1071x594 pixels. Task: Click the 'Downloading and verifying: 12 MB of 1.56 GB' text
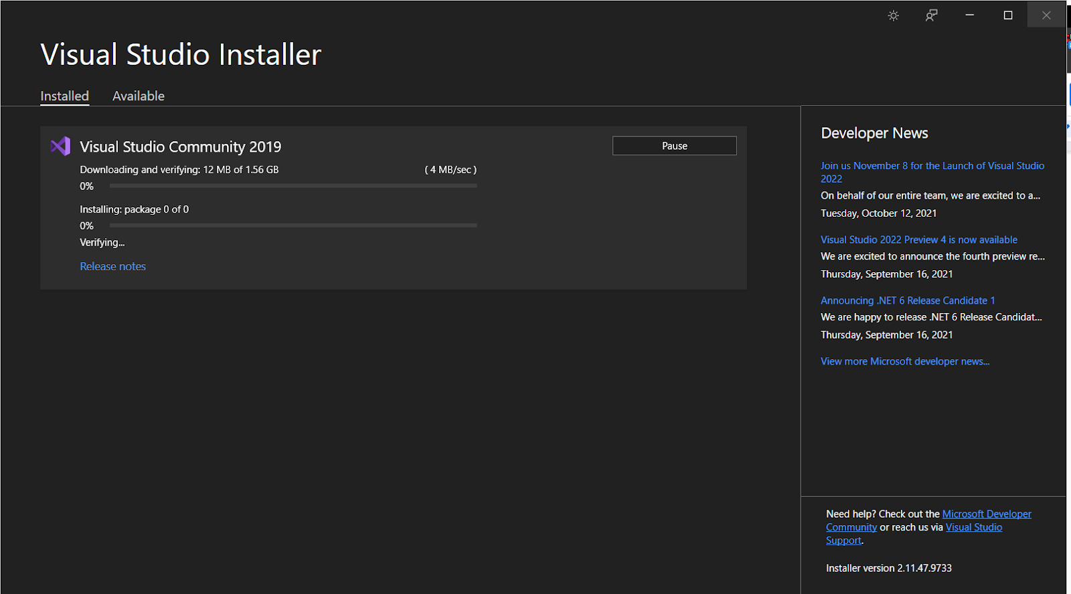(179, 170)
